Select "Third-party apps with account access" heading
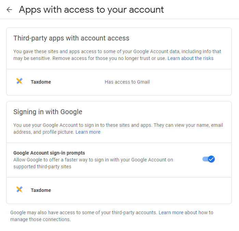Screen dimensions: 239x231 pyautogui.click(x=71, y=38)
